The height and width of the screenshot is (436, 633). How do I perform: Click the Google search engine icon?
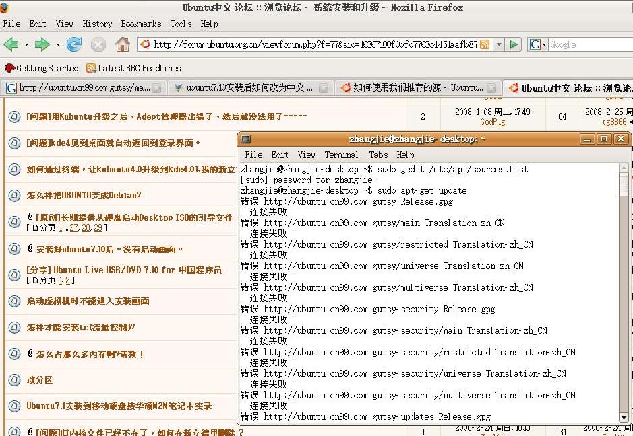535,44
